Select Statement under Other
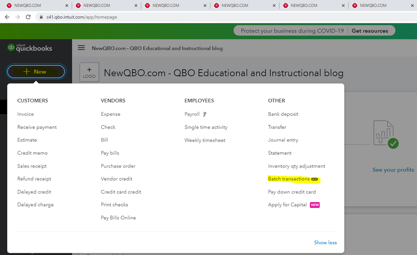Screen dimensions: 417x255 280,153
